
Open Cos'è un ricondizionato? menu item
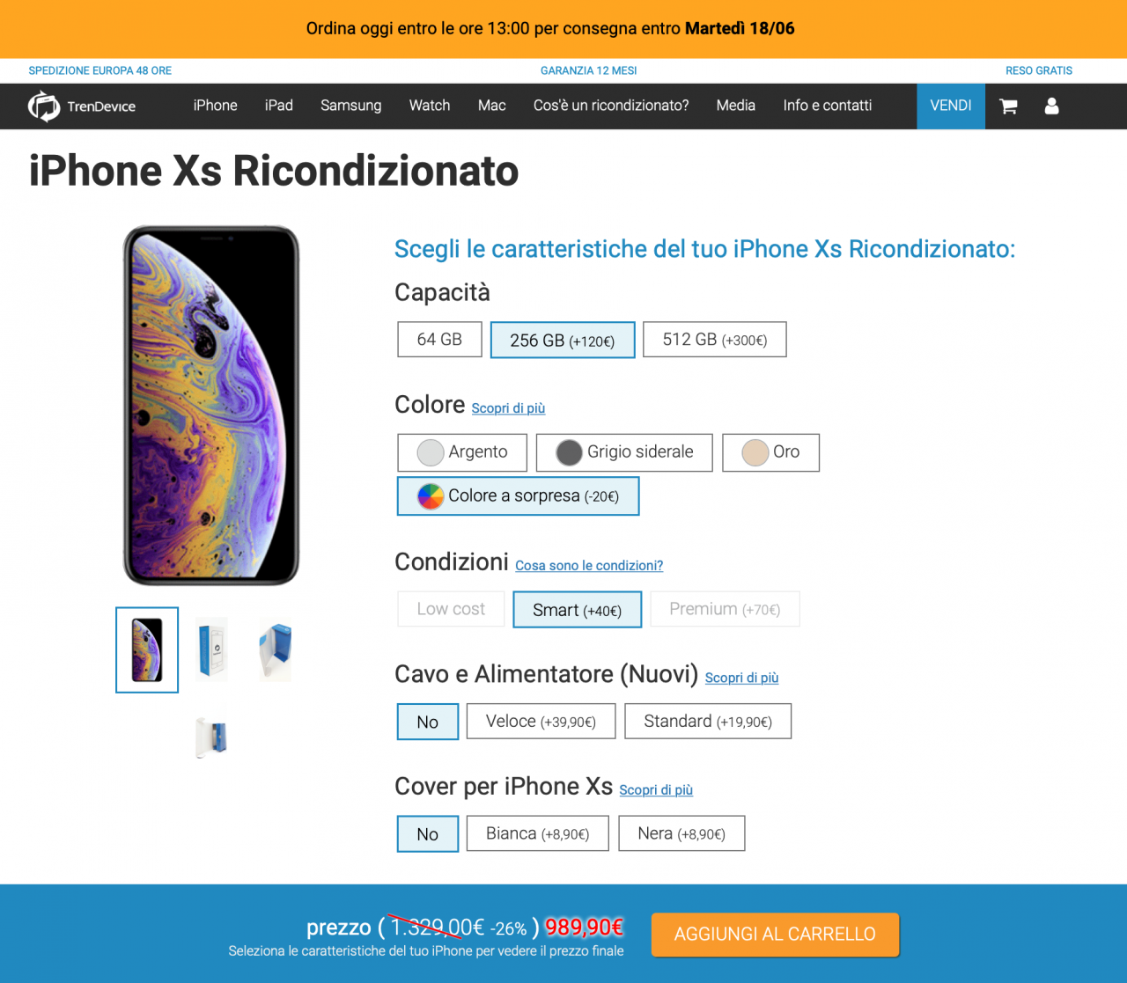[611, 106]
